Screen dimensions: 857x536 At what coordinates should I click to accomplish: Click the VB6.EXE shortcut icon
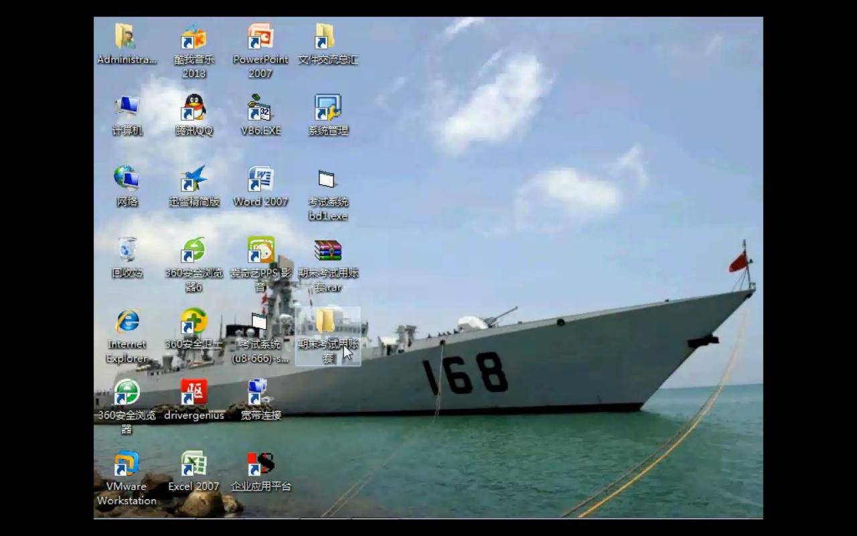point(260,107)
